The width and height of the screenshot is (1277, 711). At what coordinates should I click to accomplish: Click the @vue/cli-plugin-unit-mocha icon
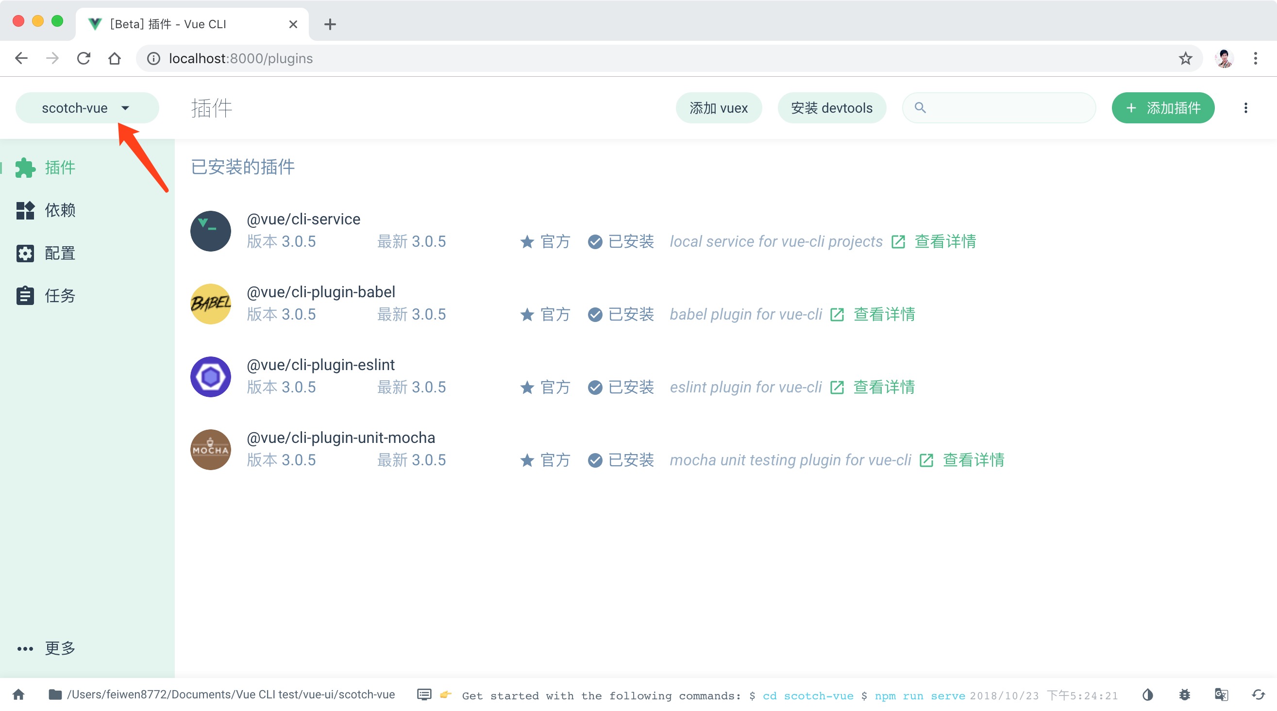(211, 449)
